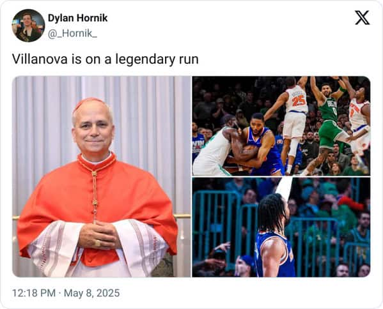
Task: Open the @_Hornik_ handle link
Action: click(x=72, y=33)
